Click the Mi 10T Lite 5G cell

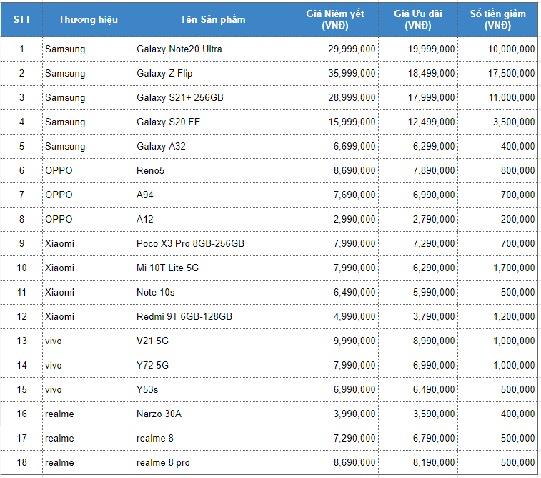tap(213, 268)
